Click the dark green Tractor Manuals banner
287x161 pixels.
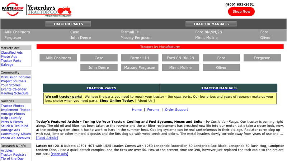219,88
